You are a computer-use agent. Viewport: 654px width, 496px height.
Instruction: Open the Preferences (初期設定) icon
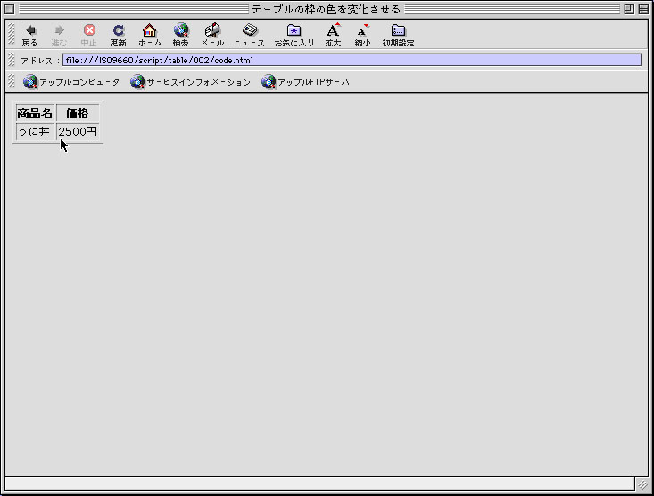tap(398, 30)
